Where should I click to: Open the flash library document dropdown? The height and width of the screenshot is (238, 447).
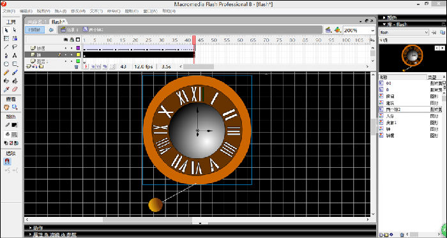(x=404, y=32)
